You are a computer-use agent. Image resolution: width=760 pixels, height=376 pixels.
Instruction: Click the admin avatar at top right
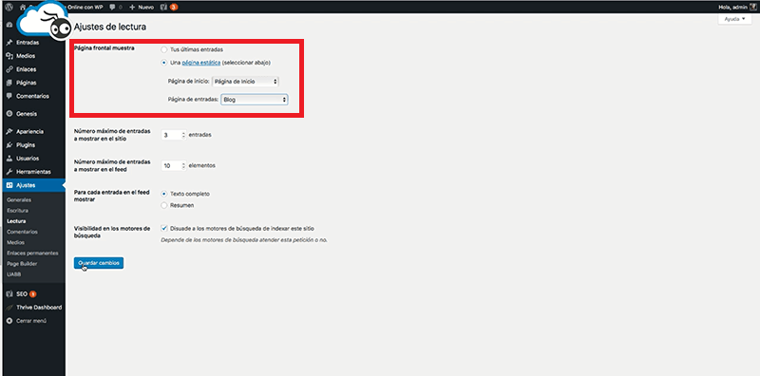(x=752, y=7)
